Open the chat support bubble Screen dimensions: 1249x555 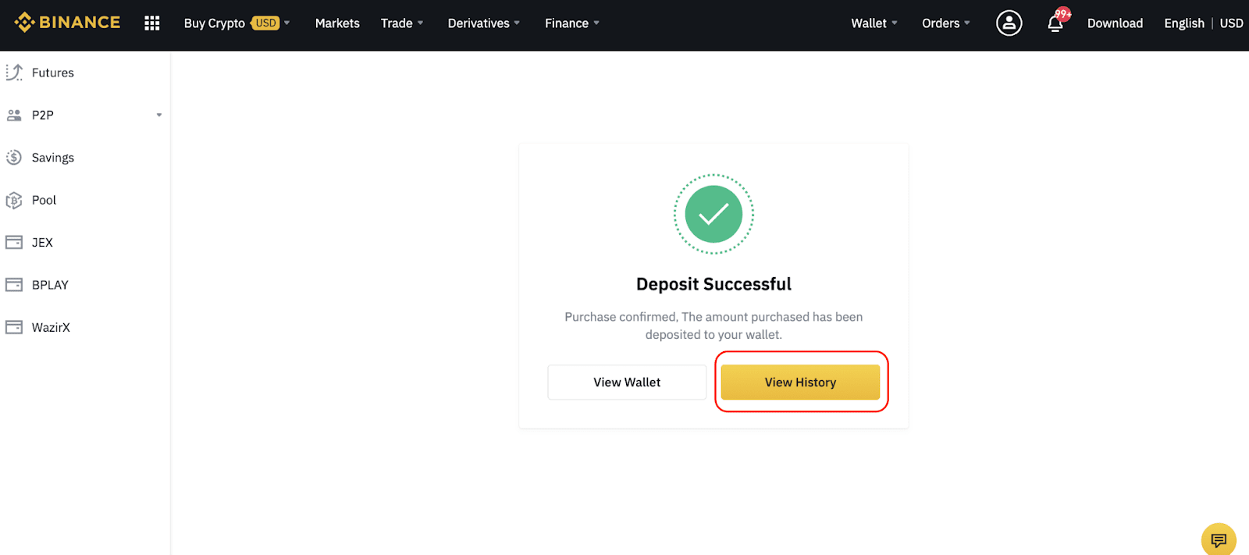pyautogui.click(x=1218, y=539)
